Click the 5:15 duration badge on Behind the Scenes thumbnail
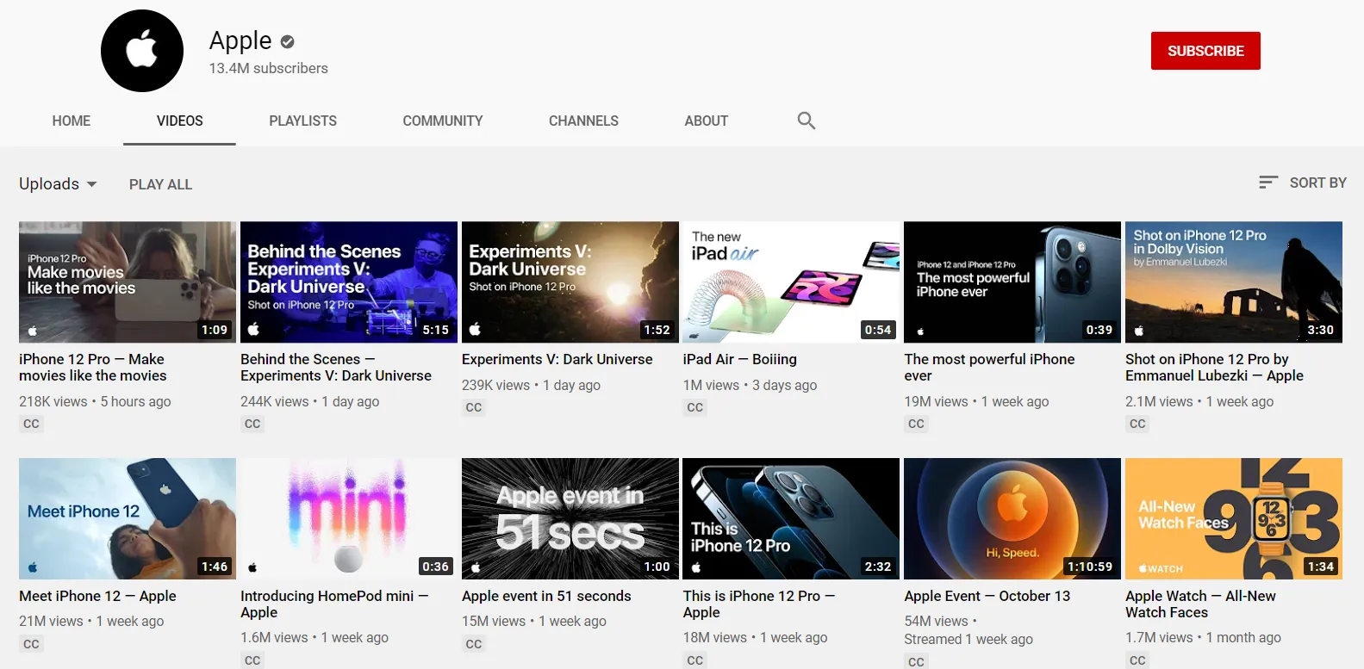 point(436,330)
